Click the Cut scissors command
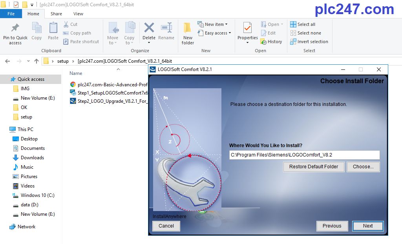Screen dimensions: 402x244 tap(71, 24)
